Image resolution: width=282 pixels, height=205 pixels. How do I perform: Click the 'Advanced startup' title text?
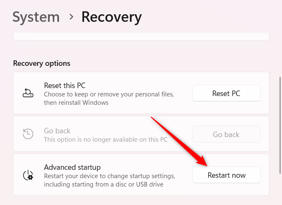pos(72,167)
